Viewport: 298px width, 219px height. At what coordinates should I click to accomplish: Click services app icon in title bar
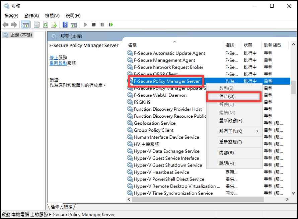click(6, 6)
